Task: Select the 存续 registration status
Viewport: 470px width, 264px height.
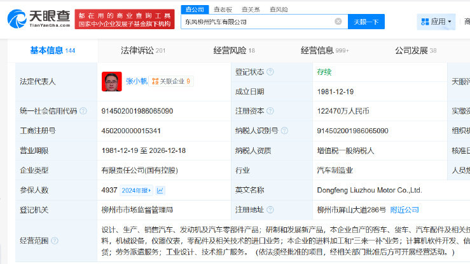Action: tap(324, 72)
